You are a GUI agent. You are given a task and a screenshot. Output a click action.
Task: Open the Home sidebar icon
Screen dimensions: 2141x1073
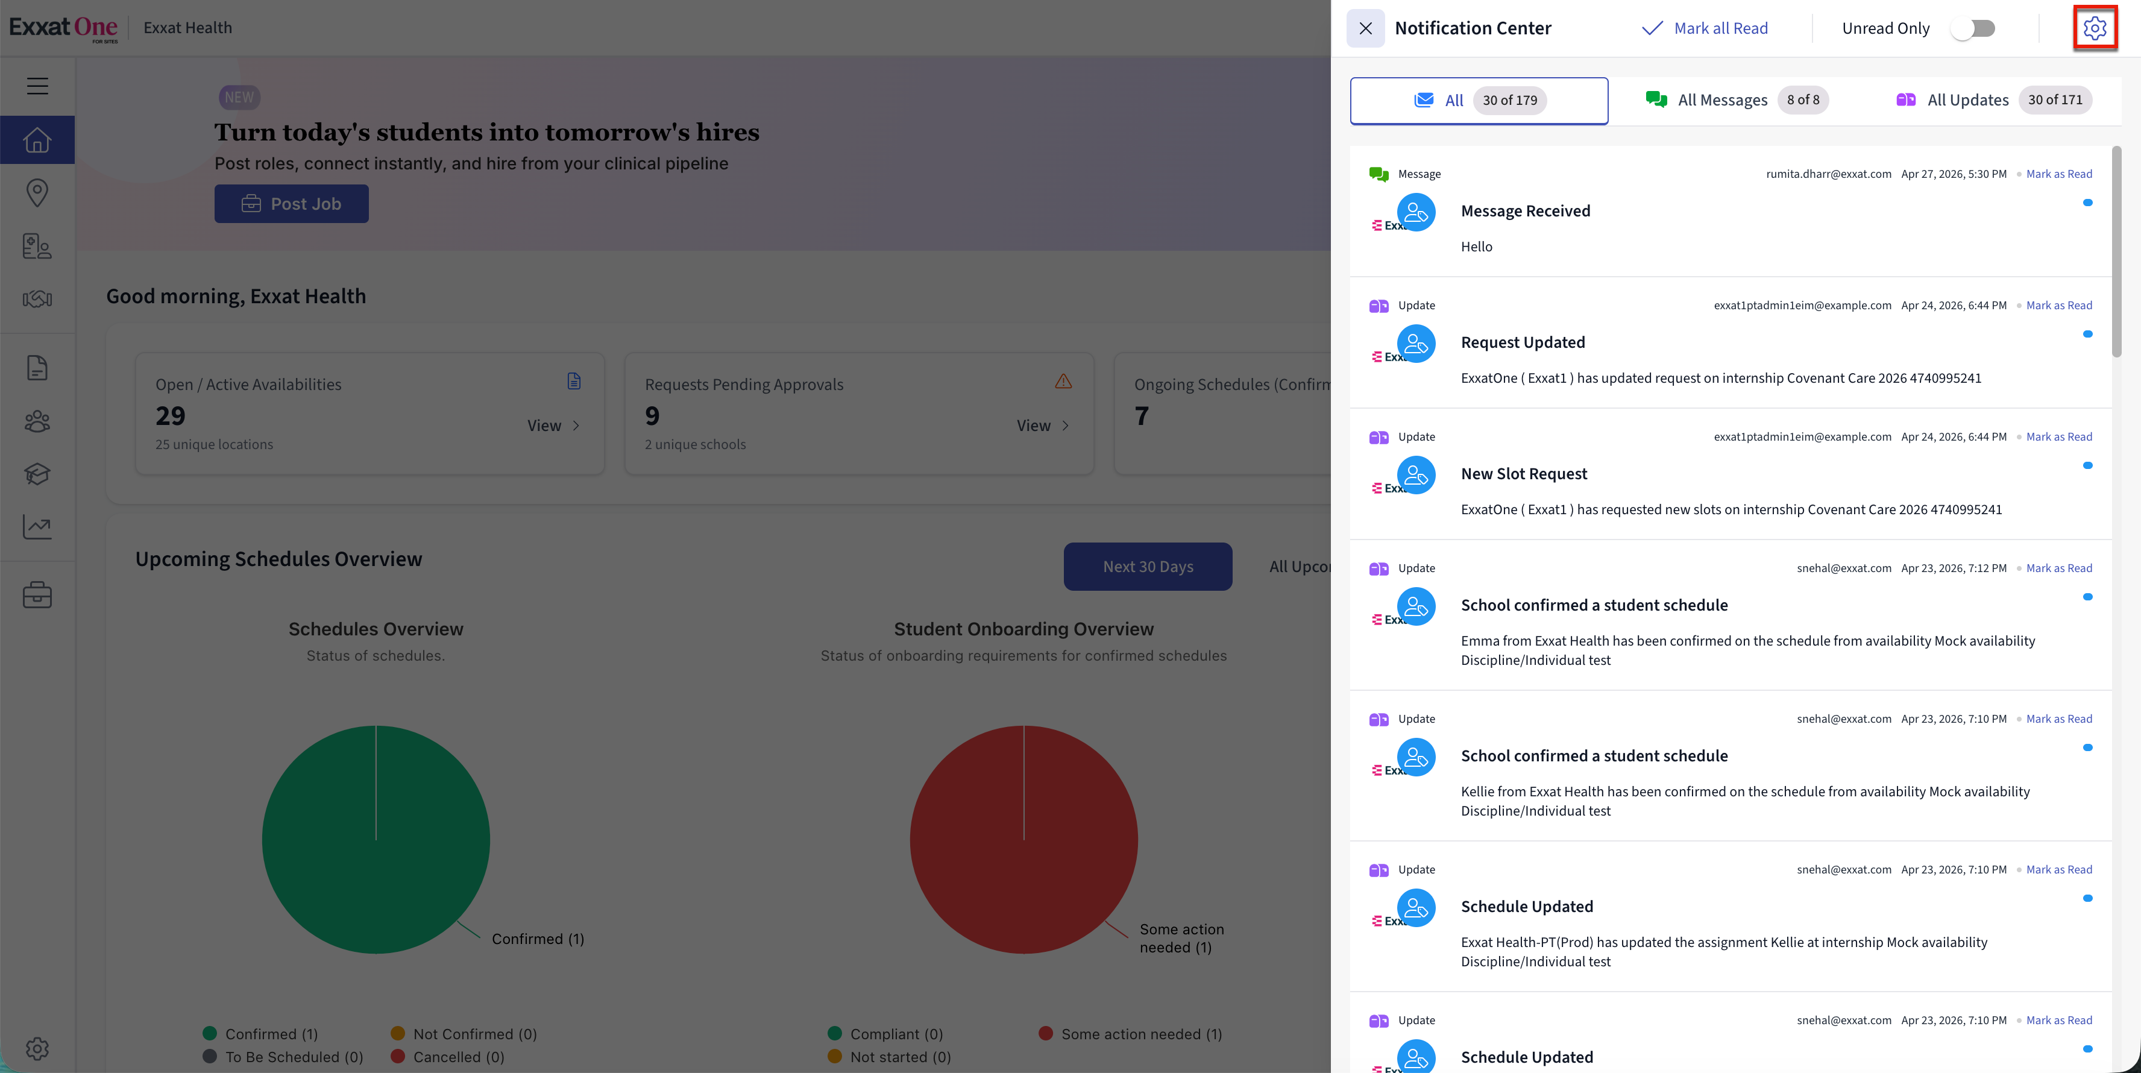pyautogui.click(x=37, y=140)
